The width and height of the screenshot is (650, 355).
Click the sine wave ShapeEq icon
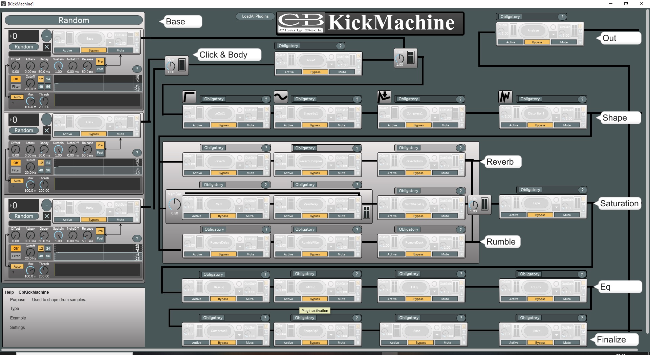[281, 97]
